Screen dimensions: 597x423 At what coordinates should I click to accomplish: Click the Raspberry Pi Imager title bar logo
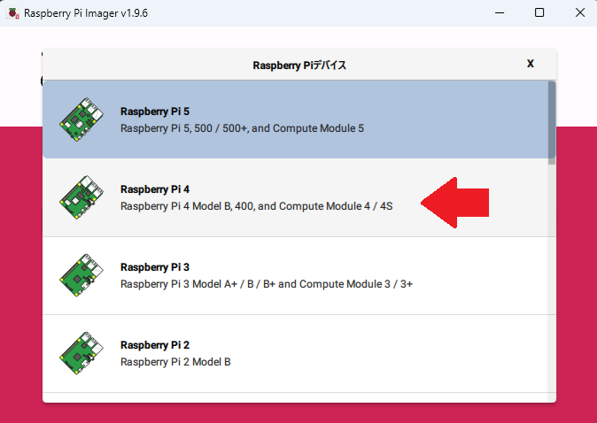tap(12, 13)
